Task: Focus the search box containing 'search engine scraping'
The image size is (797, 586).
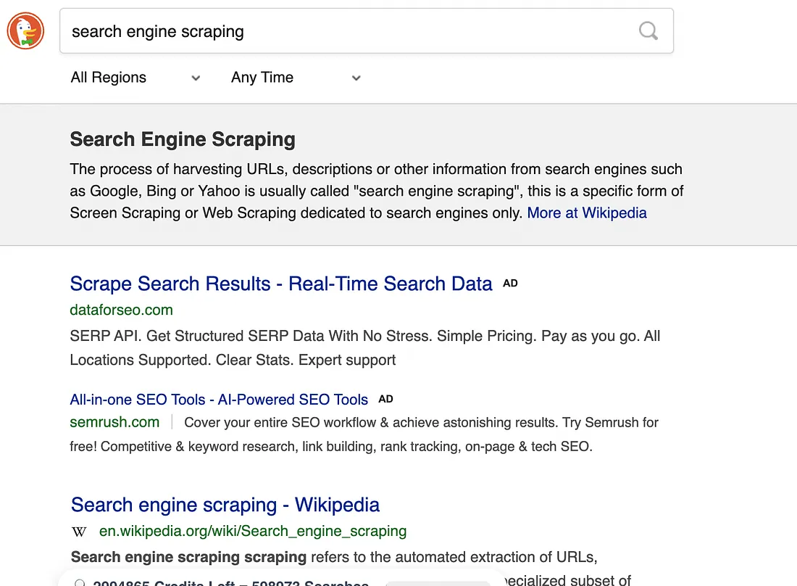Action: click(348, 31)
